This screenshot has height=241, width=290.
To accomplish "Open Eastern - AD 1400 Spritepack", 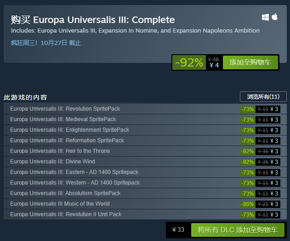I will (74, 172).
